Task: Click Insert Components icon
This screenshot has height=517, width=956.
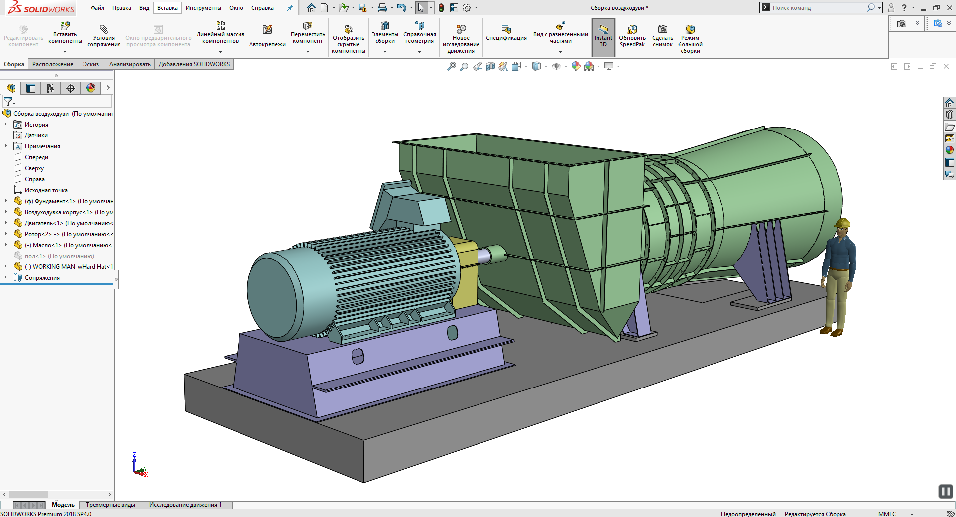Action: pyautogui.click(x=65, y=26)
